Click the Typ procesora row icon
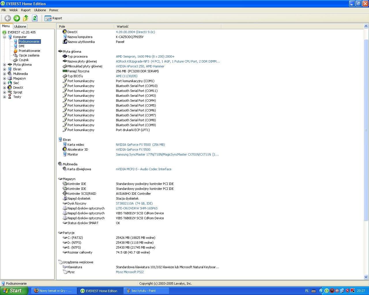Screen dimensions: 369x295 pos(65,56)
